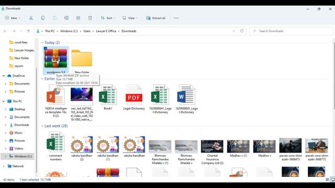Screen dimensions: 335x188
Task: Select Downloads under This PC
Action: pos(19,125)
